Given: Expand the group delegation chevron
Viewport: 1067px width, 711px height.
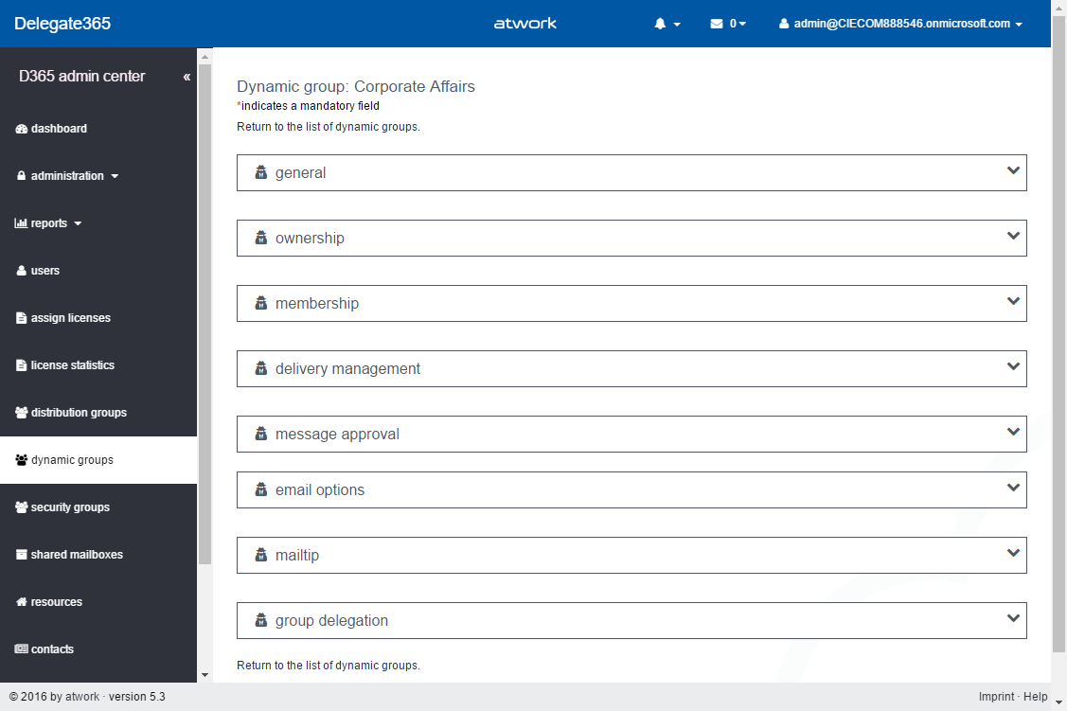Looking at the screenshot, I should 1013,618.
